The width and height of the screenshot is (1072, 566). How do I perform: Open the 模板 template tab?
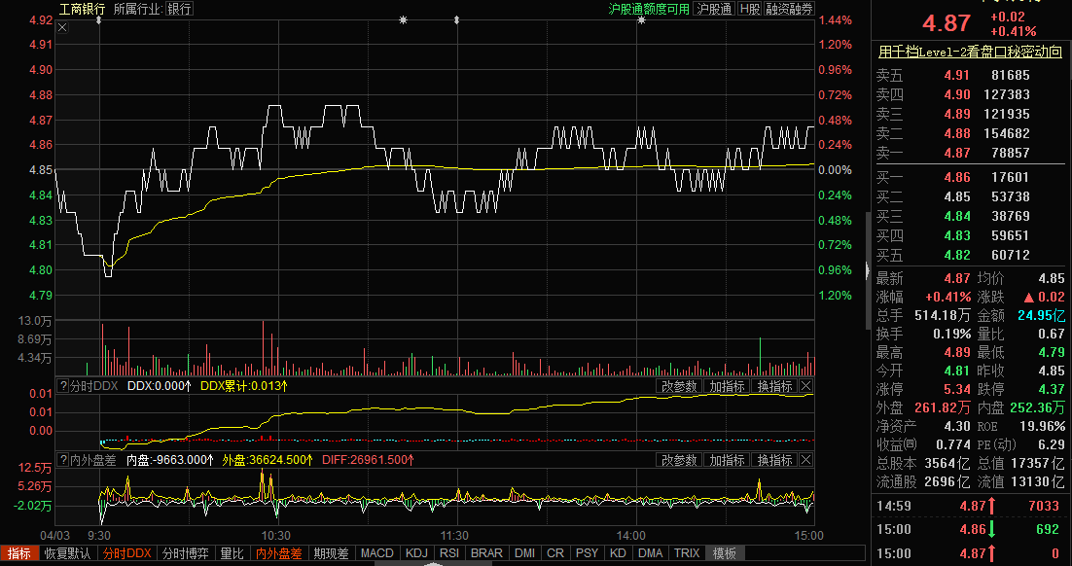pos(725,553)
